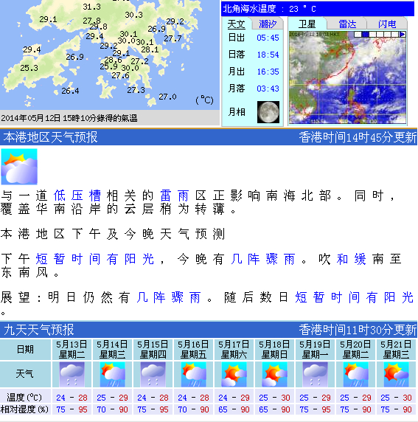This screenshot has height=422, width=418.
Task: Switch to the 雷达 tab
Action: (x=347, y=24)
